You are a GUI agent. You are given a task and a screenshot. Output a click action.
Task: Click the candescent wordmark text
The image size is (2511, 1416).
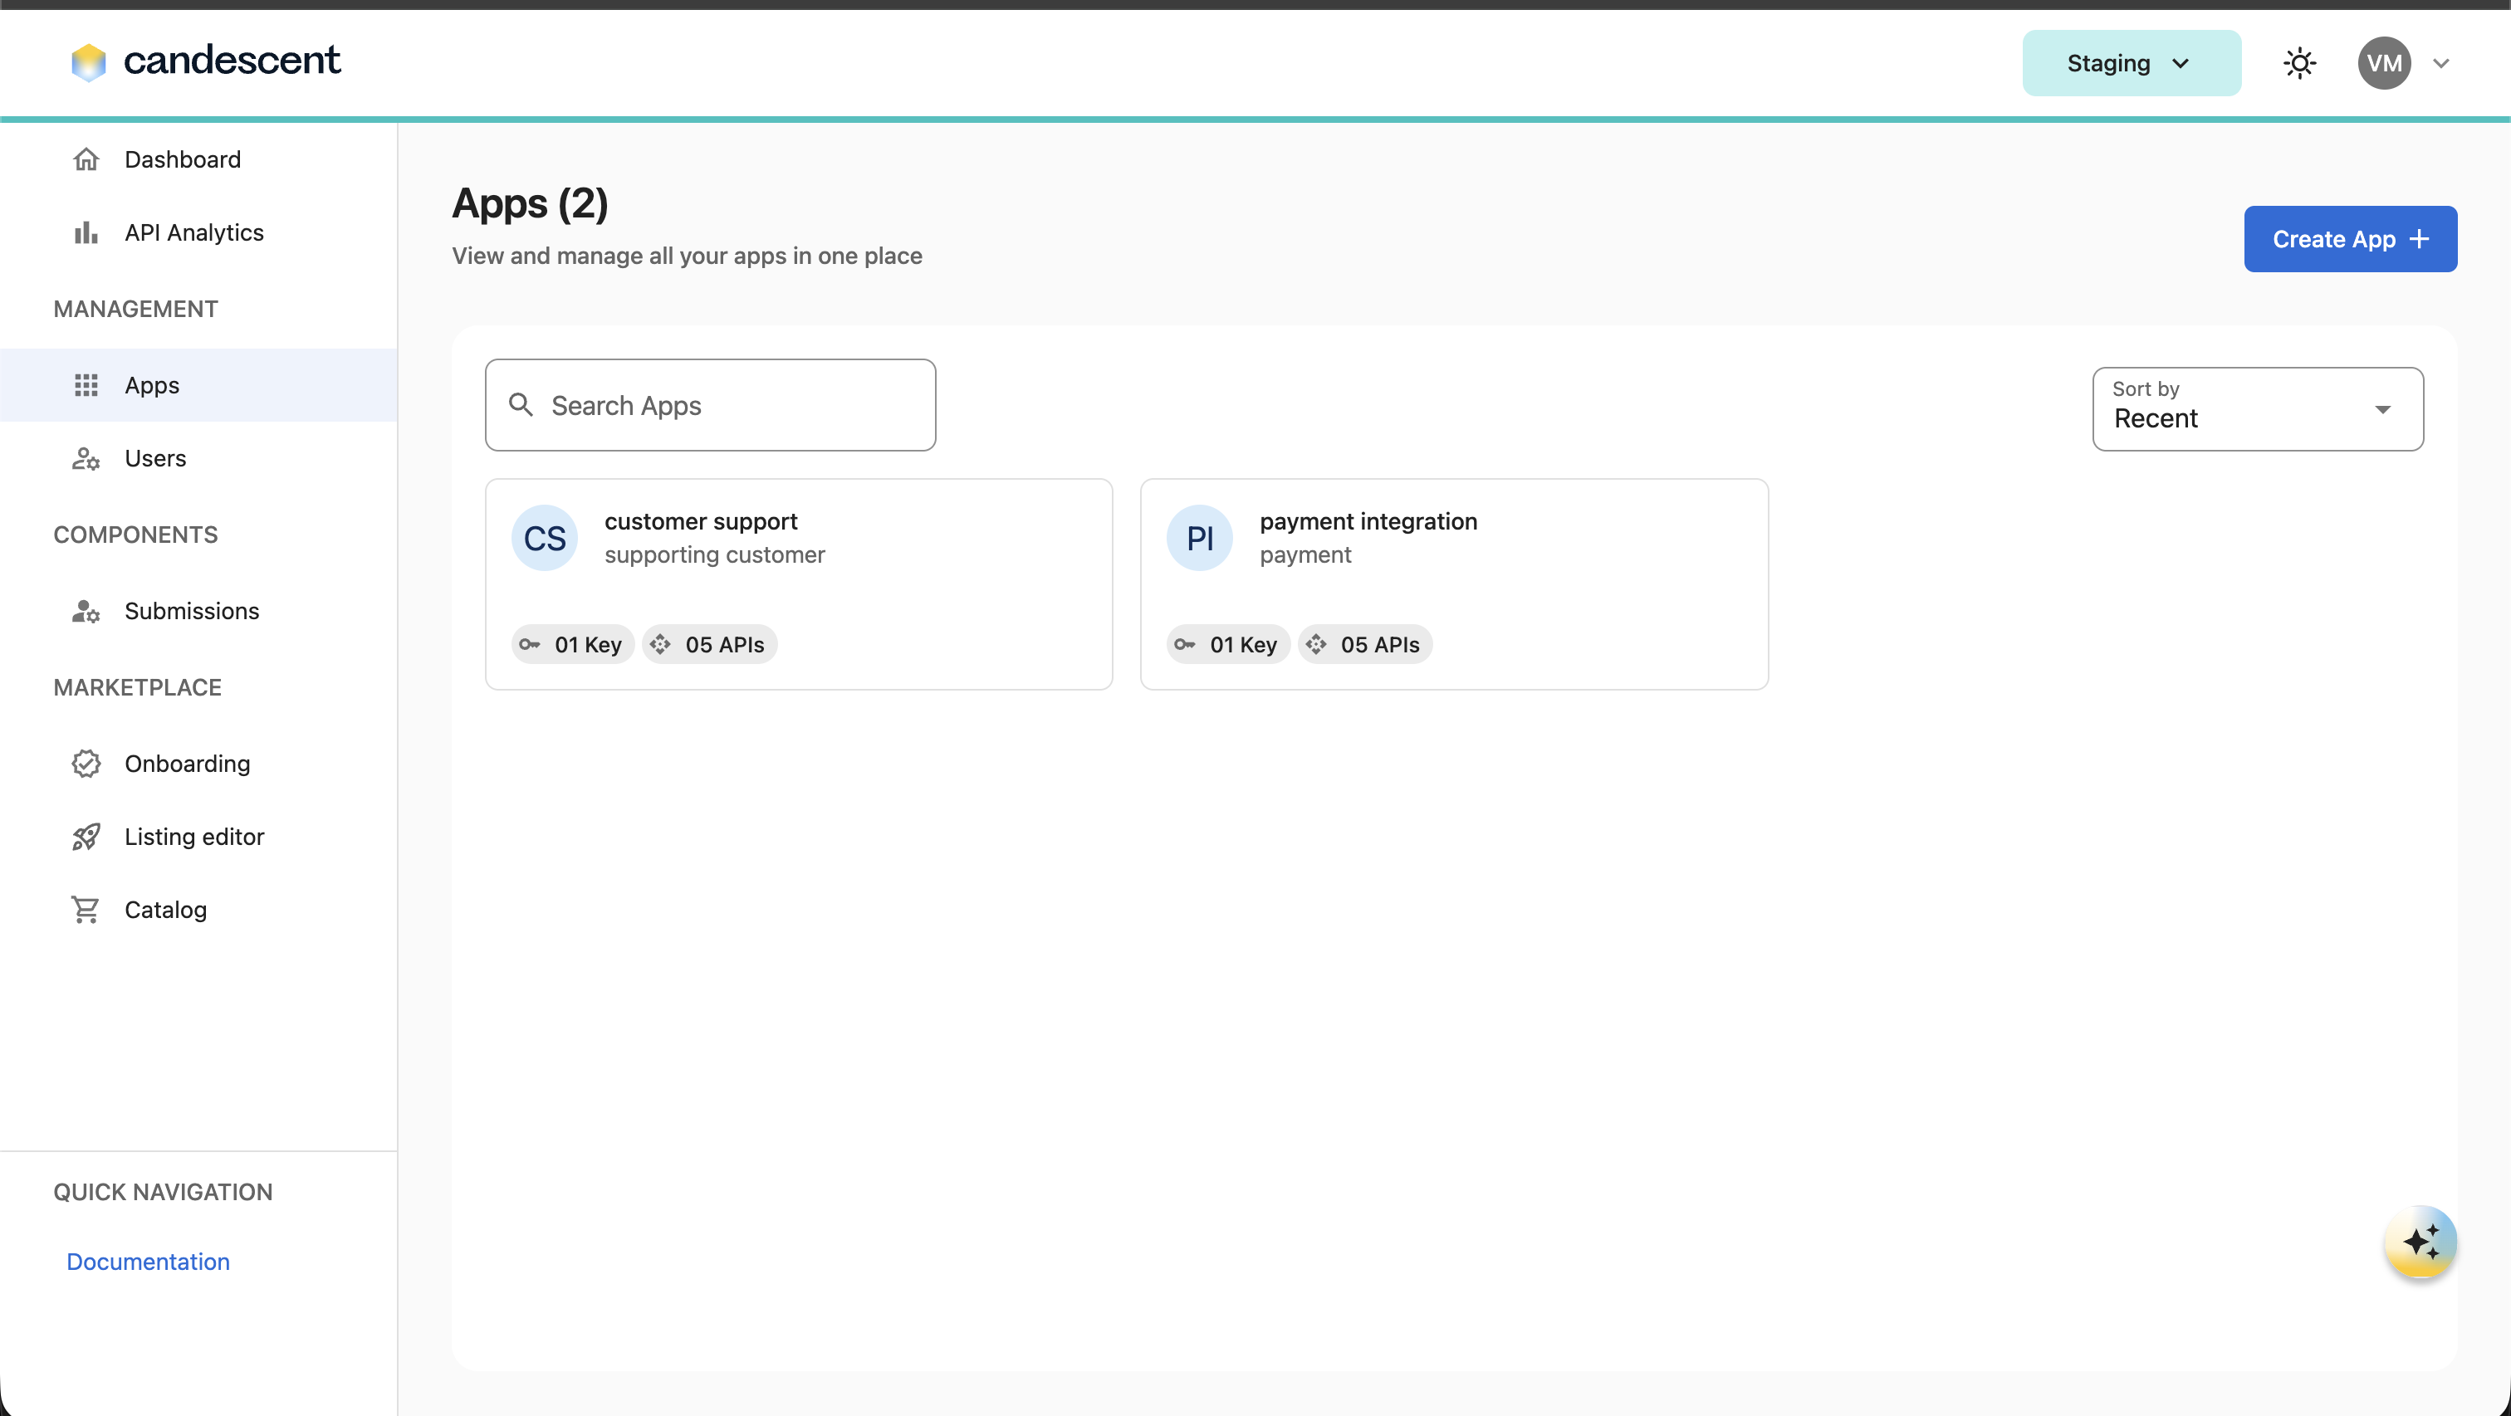pyautogui.click(x=232, y=61)
